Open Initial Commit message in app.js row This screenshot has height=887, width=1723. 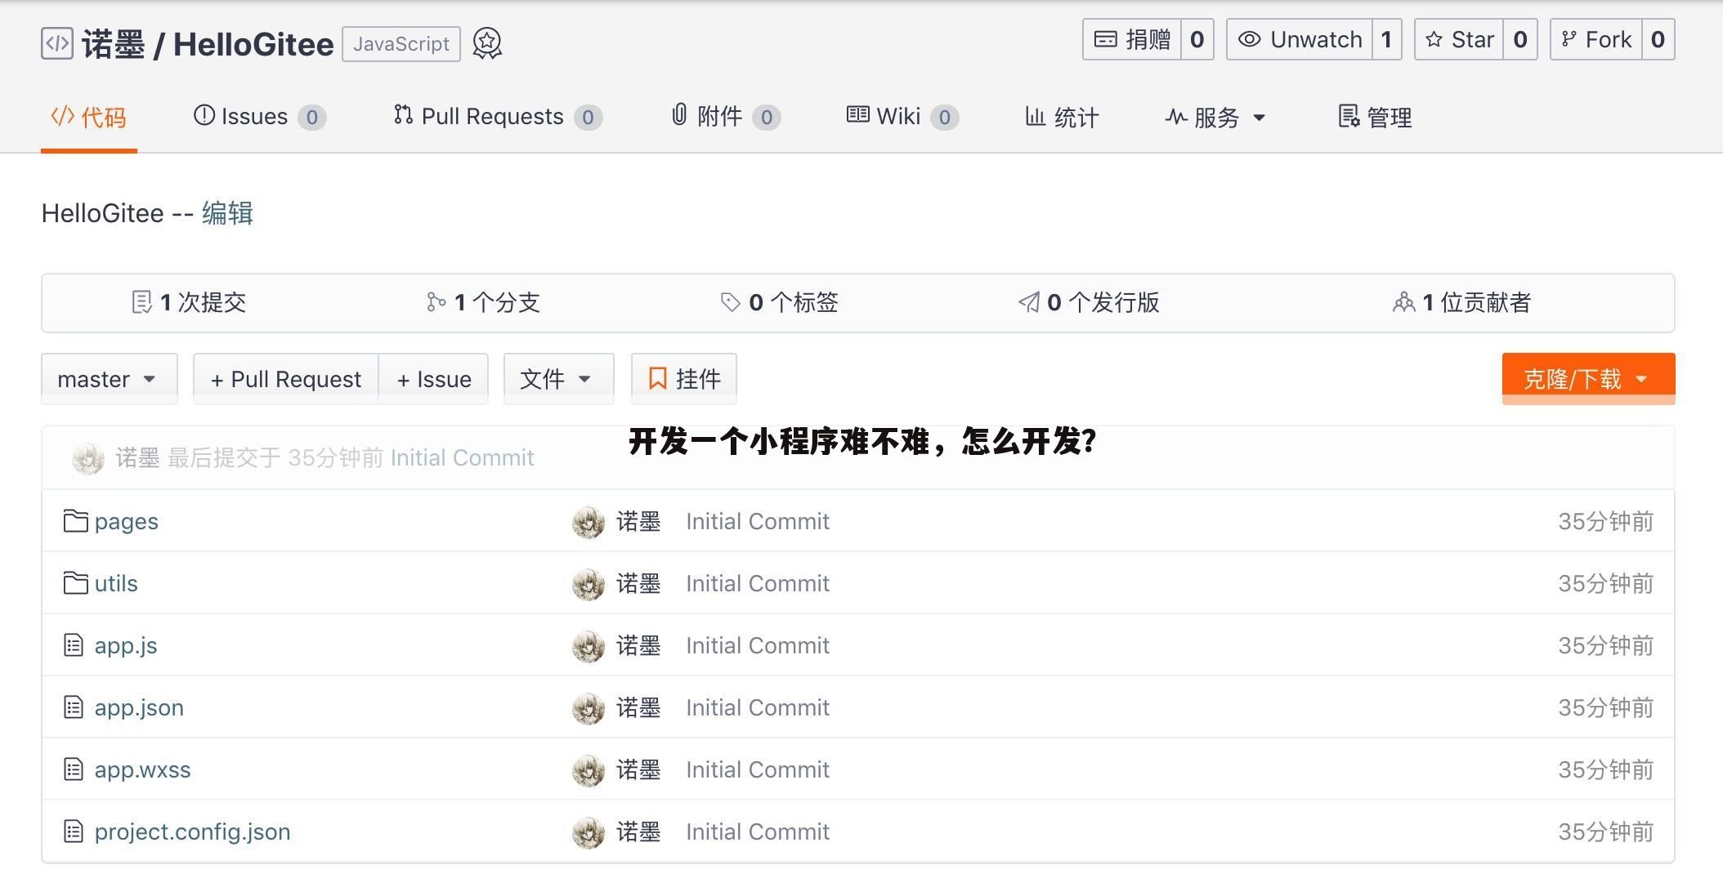point(758,645)
